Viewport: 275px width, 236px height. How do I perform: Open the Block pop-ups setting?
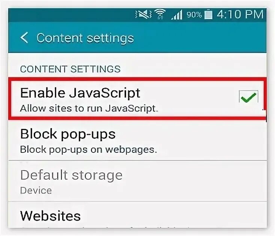[68, 134]
